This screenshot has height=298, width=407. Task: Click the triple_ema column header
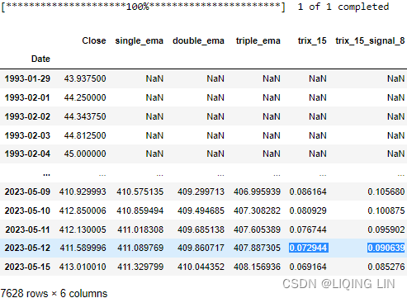tap(258, 40)
